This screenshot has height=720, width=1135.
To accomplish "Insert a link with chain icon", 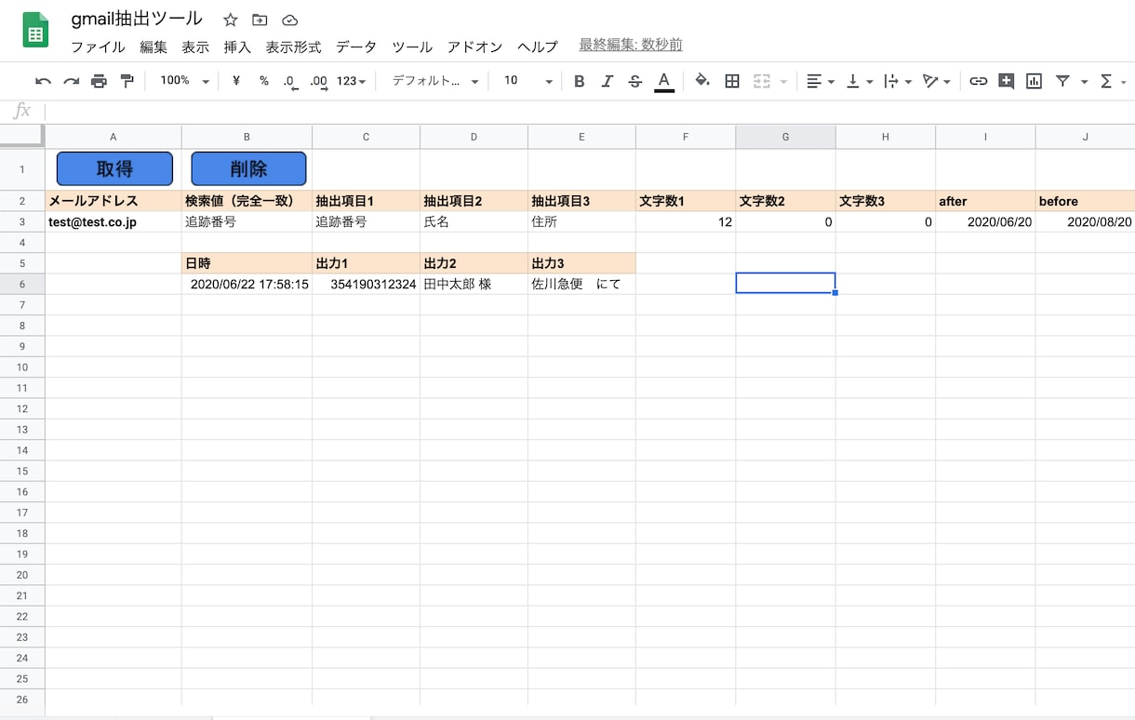I will (978, 82).
